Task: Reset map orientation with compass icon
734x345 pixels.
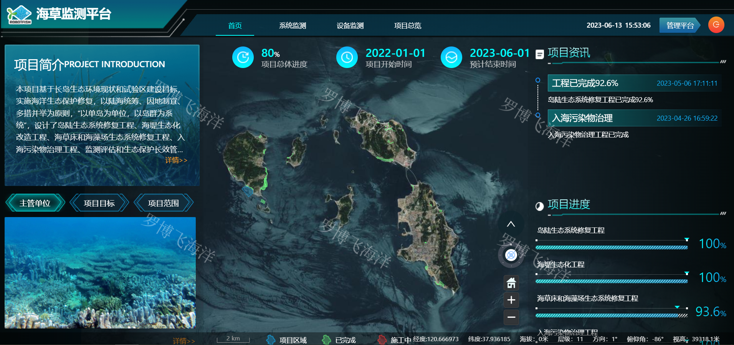Action: point(511,255)
